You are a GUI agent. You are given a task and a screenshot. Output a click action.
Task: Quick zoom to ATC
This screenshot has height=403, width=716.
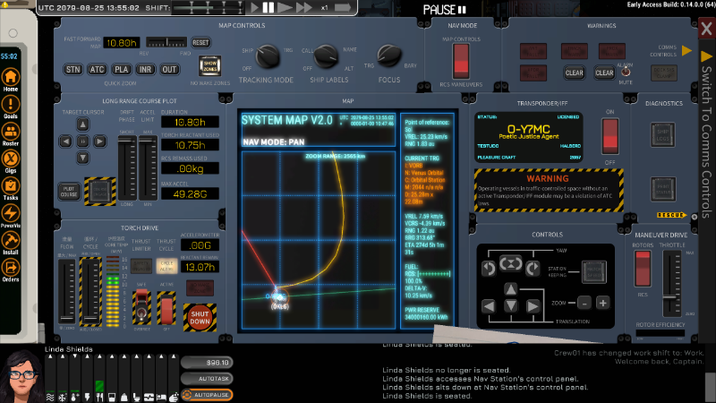(97, 70)
